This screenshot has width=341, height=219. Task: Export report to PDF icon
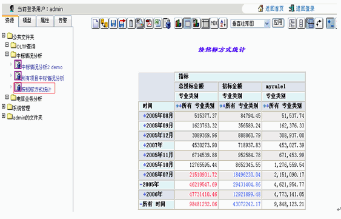(x=149, y=23)
